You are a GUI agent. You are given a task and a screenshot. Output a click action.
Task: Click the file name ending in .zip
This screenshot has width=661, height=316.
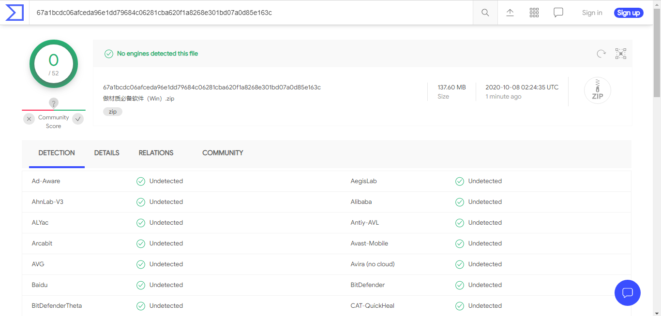pos(138,99)
